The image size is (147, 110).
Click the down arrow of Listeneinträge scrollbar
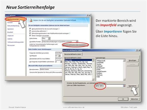pos(124,79)
